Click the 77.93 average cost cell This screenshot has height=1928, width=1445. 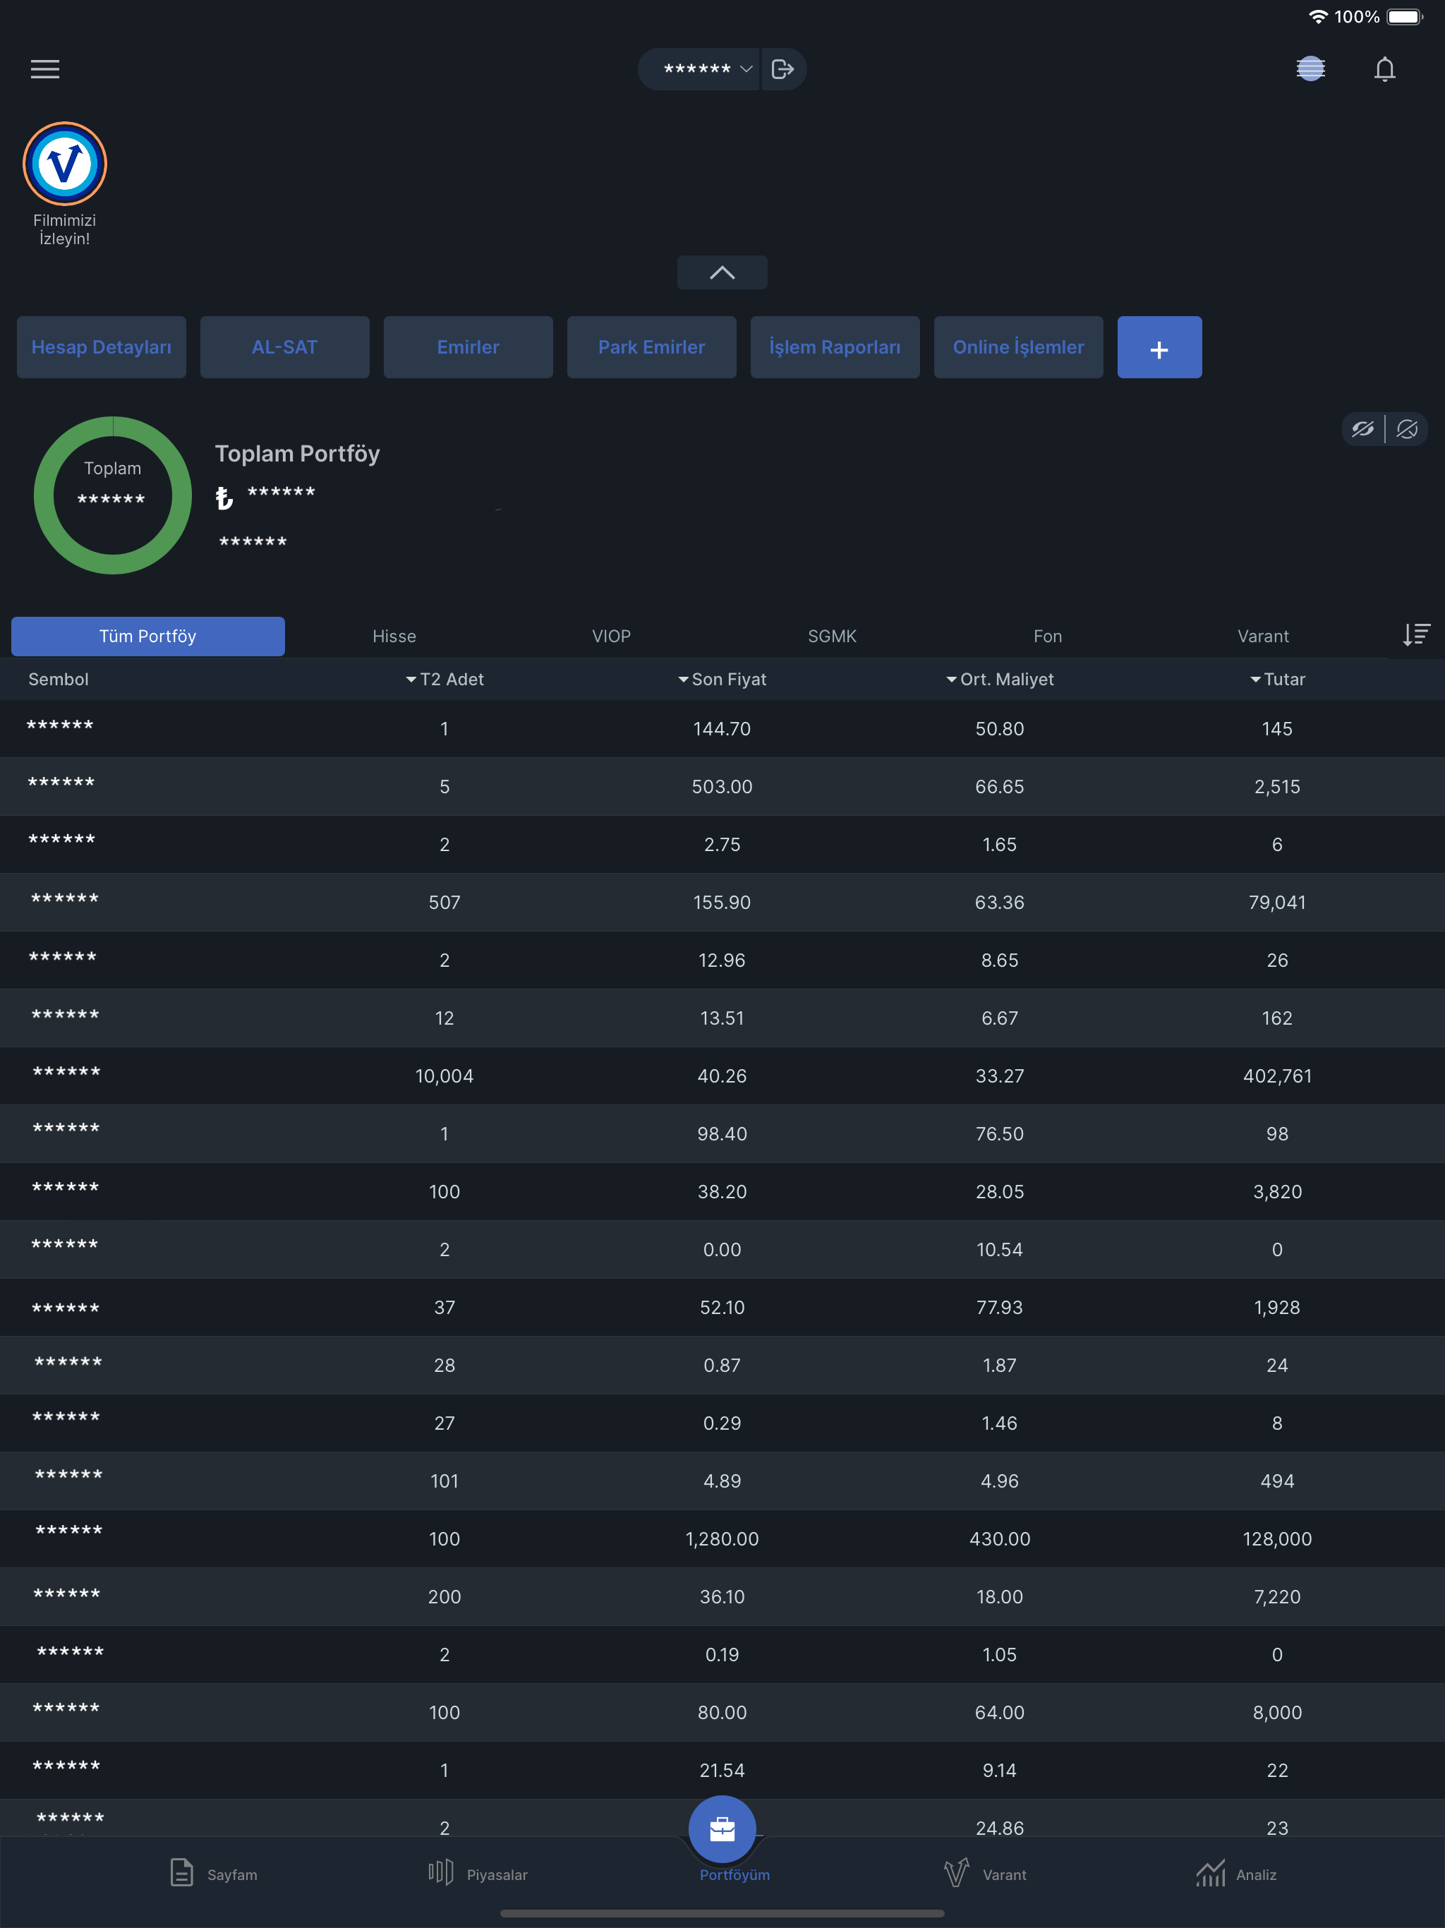pos(1000,1308)
